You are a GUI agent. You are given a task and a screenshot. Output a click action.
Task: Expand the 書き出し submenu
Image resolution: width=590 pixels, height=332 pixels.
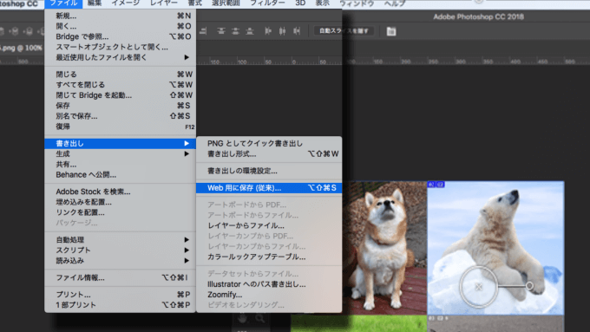coord(120,143)
